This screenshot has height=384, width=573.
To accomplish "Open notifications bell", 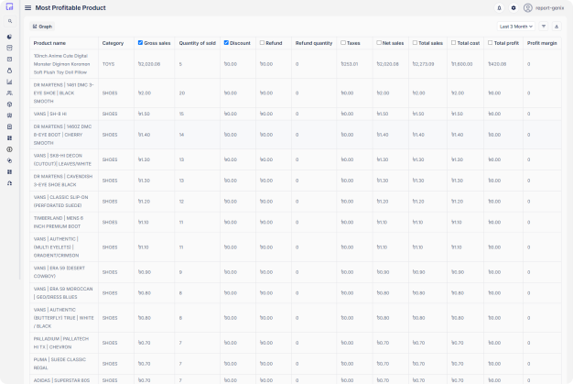I will pos(499,7).
